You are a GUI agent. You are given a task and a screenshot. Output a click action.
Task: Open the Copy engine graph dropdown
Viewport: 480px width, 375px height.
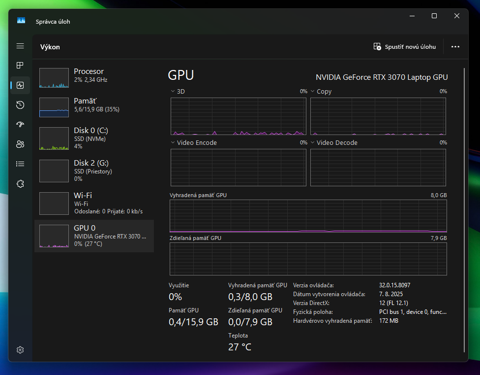pos(313,91)
